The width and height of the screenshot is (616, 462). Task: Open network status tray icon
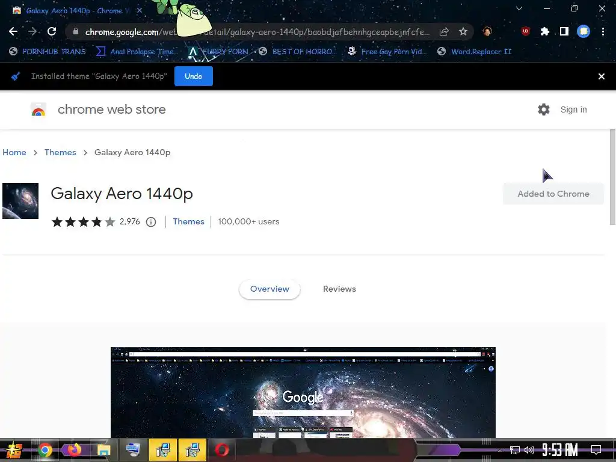click(515, 450)
